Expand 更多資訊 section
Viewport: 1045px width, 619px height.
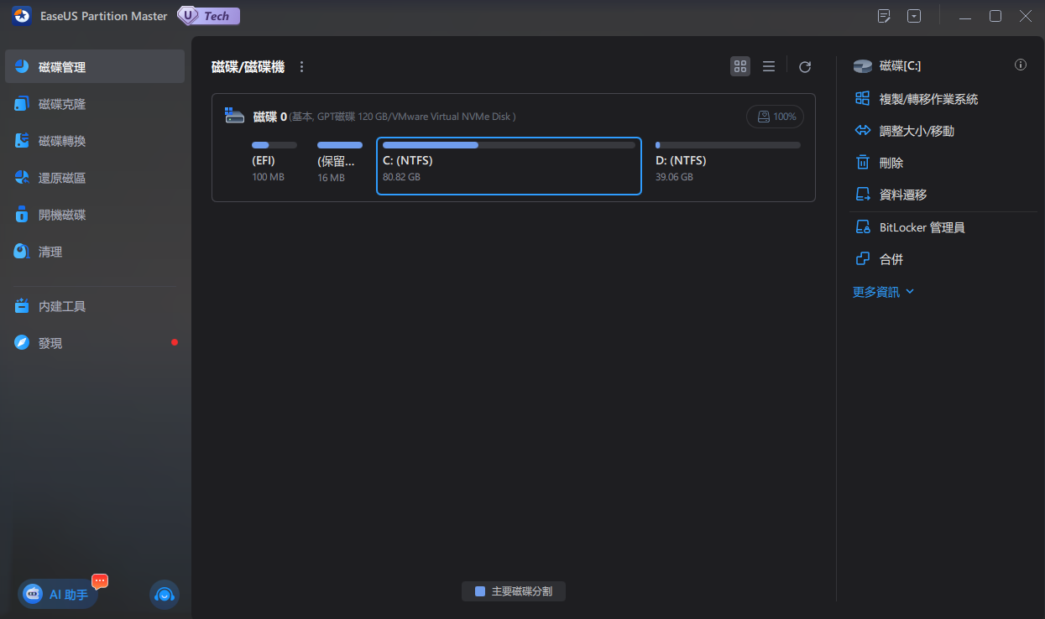click(883, 292)
